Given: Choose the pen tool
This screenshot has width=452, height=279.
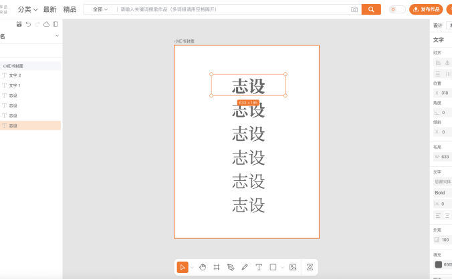Looking at the screenshot, I should click(231, 267).
